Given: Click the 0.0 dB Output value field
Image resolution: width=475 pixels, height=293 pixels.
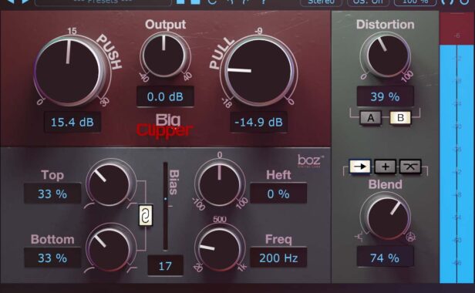Looking at the screenshot, I should click(165, 96).
